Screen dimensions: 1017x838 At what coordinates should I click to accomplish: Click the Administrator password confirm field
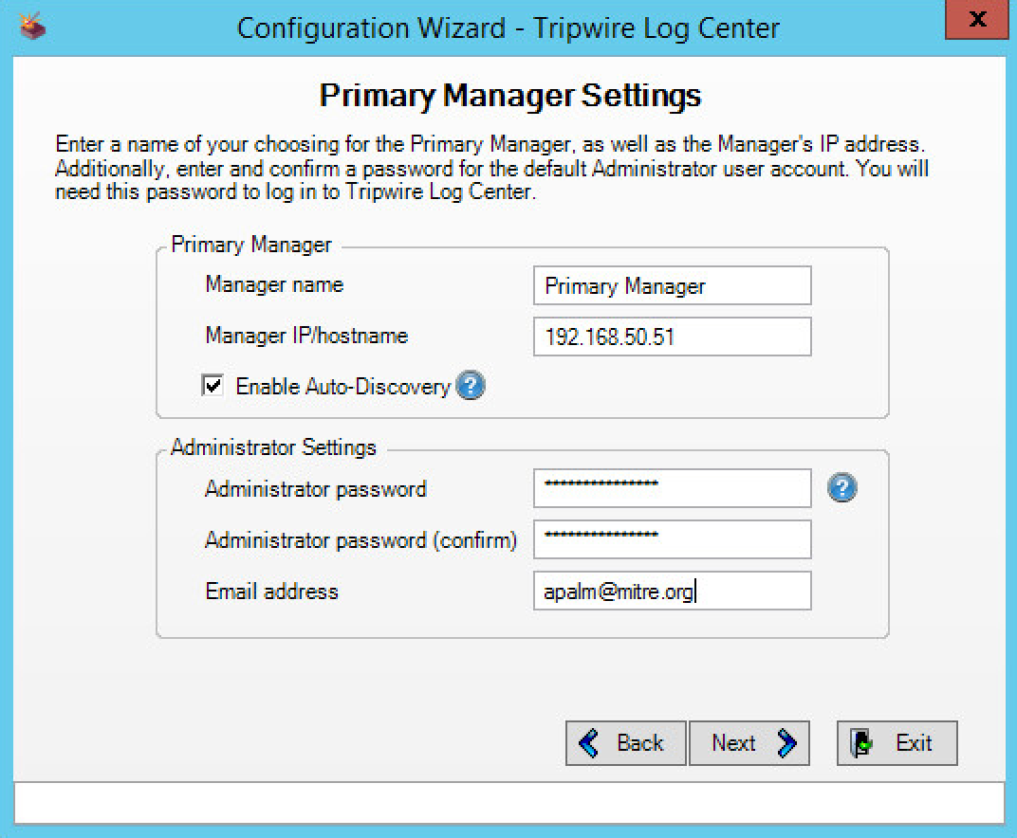tap(672, 539)
